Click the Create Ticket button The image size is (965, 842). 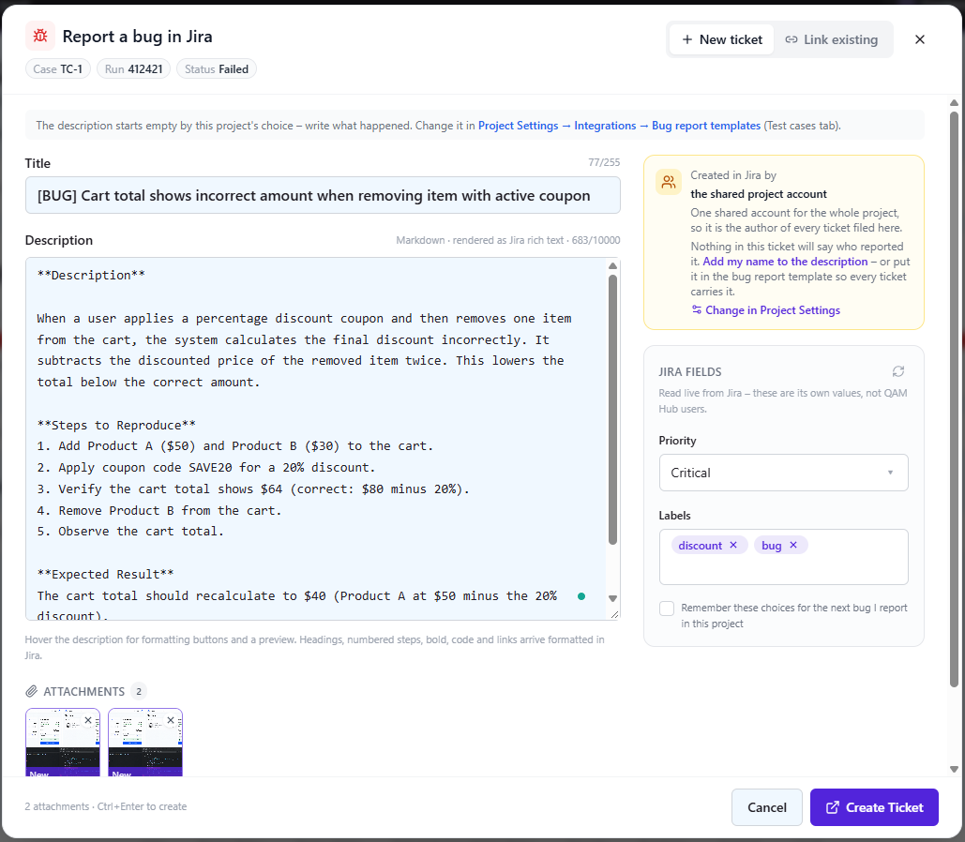tap(874, 807)
